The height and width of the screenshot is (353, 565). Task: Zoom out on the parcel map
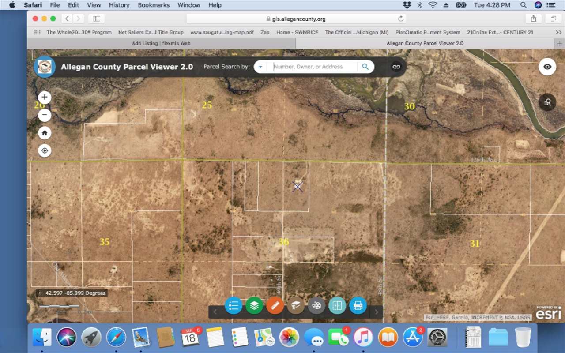click(x=45, y=115)
